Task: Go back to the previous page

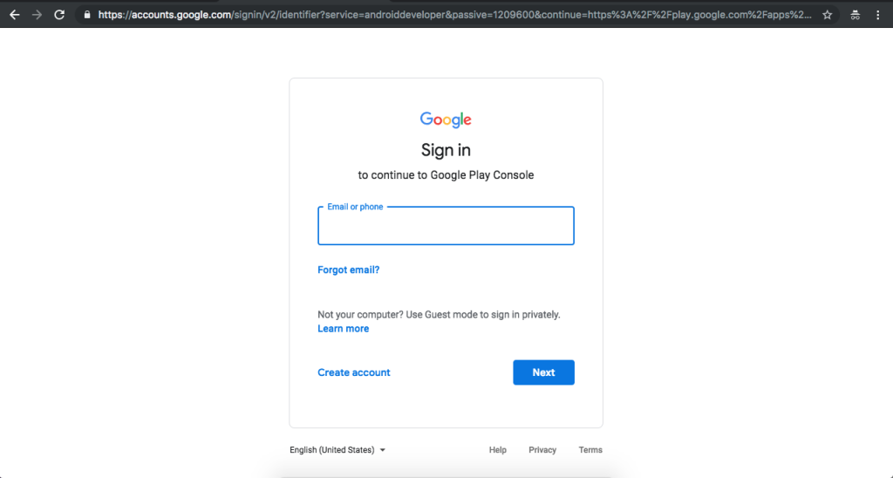Action: 14,15
